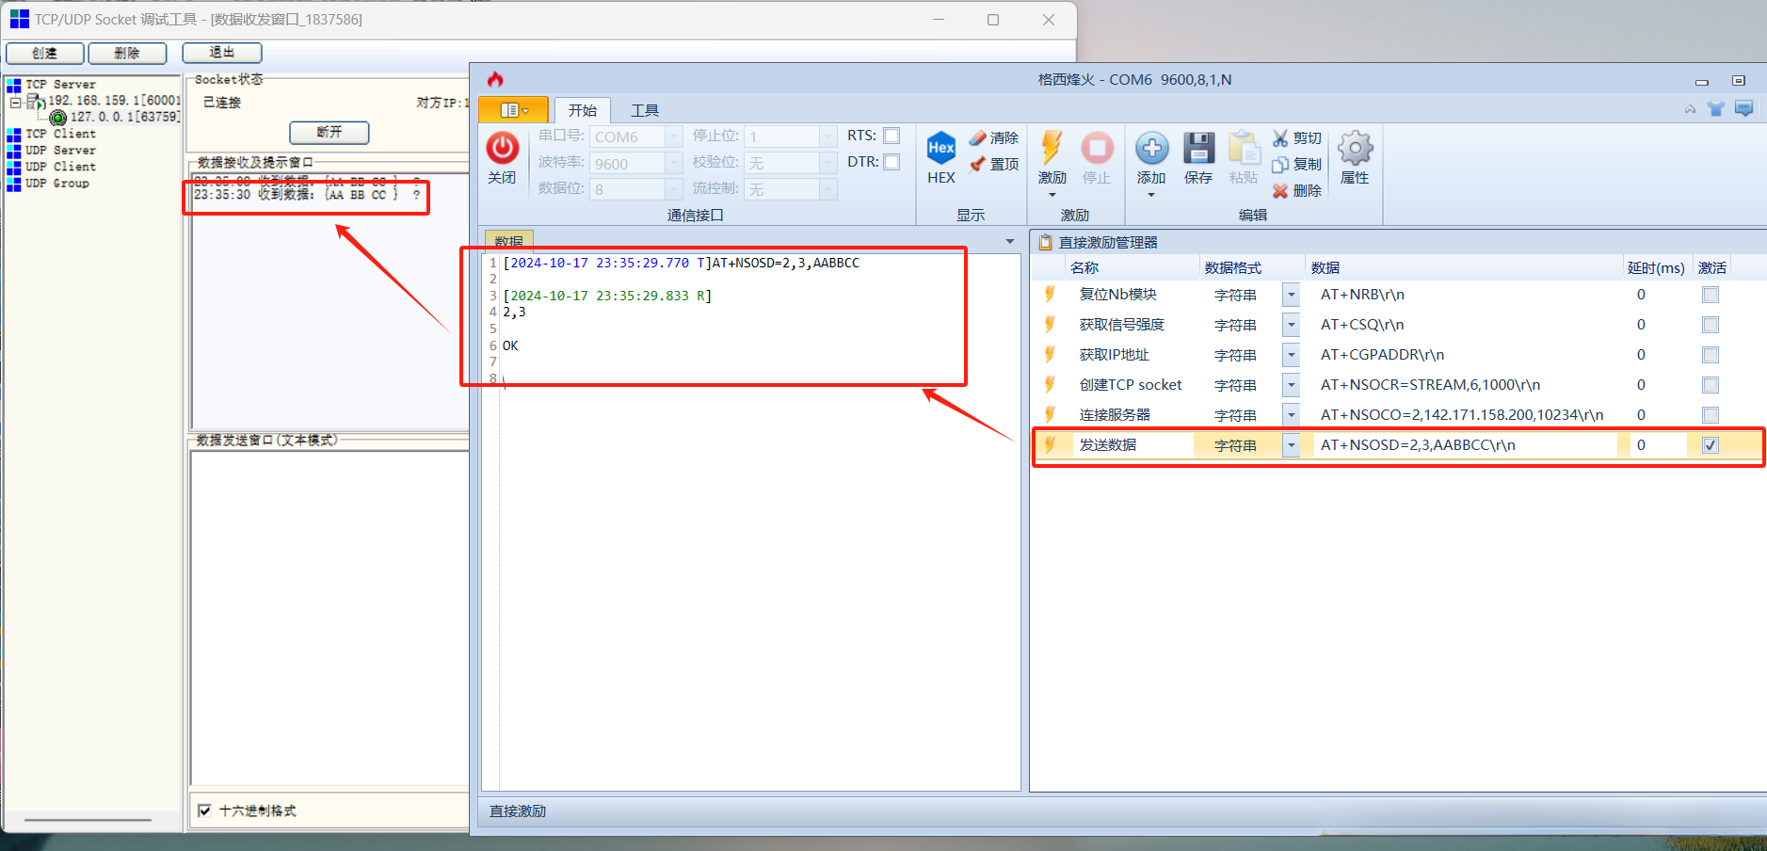Click the grey collapse-ribbon arrow icon
Viewport: 1767px width, 851px height.
[x=1691, y=109]
